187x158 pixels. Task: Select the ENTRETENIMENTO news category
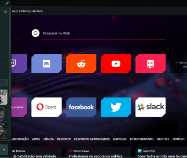(x=142, y=139)
